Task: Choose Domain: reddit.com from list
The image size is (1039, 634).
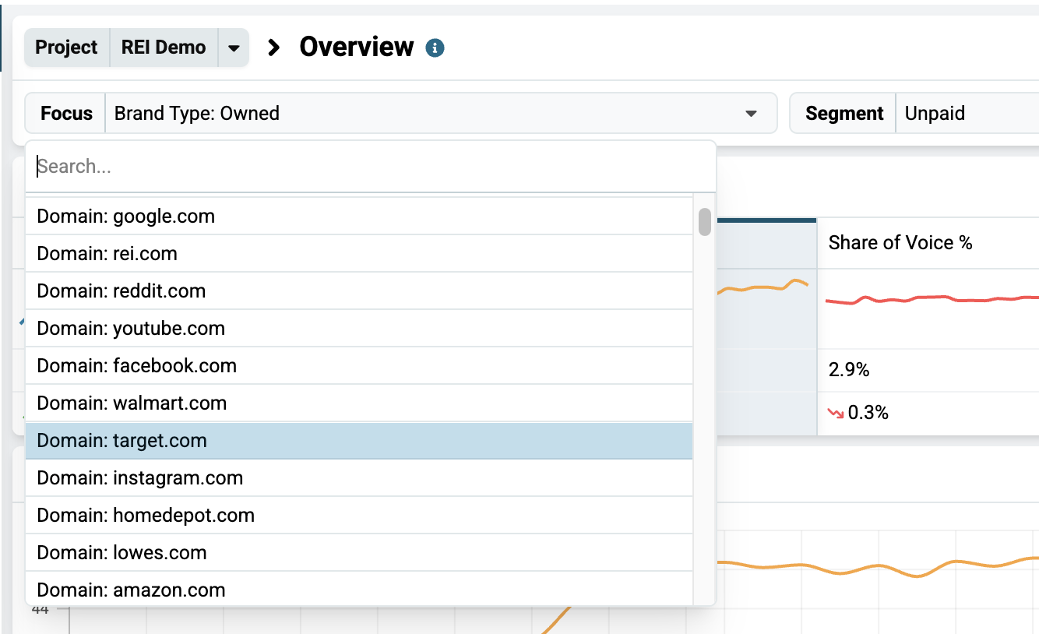Action: (x=359, y=291)
